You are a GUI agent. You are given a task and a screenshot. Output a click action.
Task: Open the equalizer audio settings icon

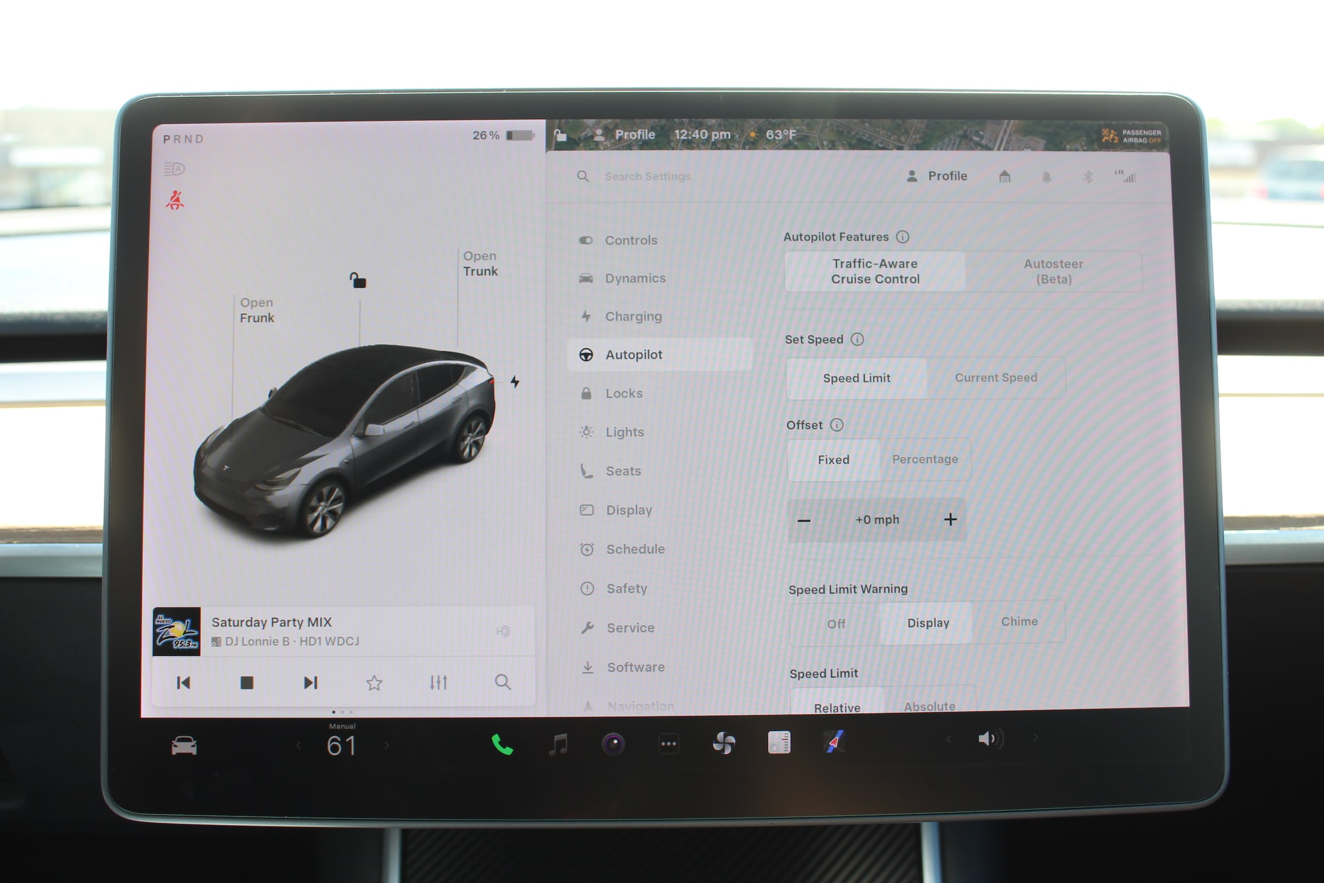pyautogui.click(x=439, y=683)
